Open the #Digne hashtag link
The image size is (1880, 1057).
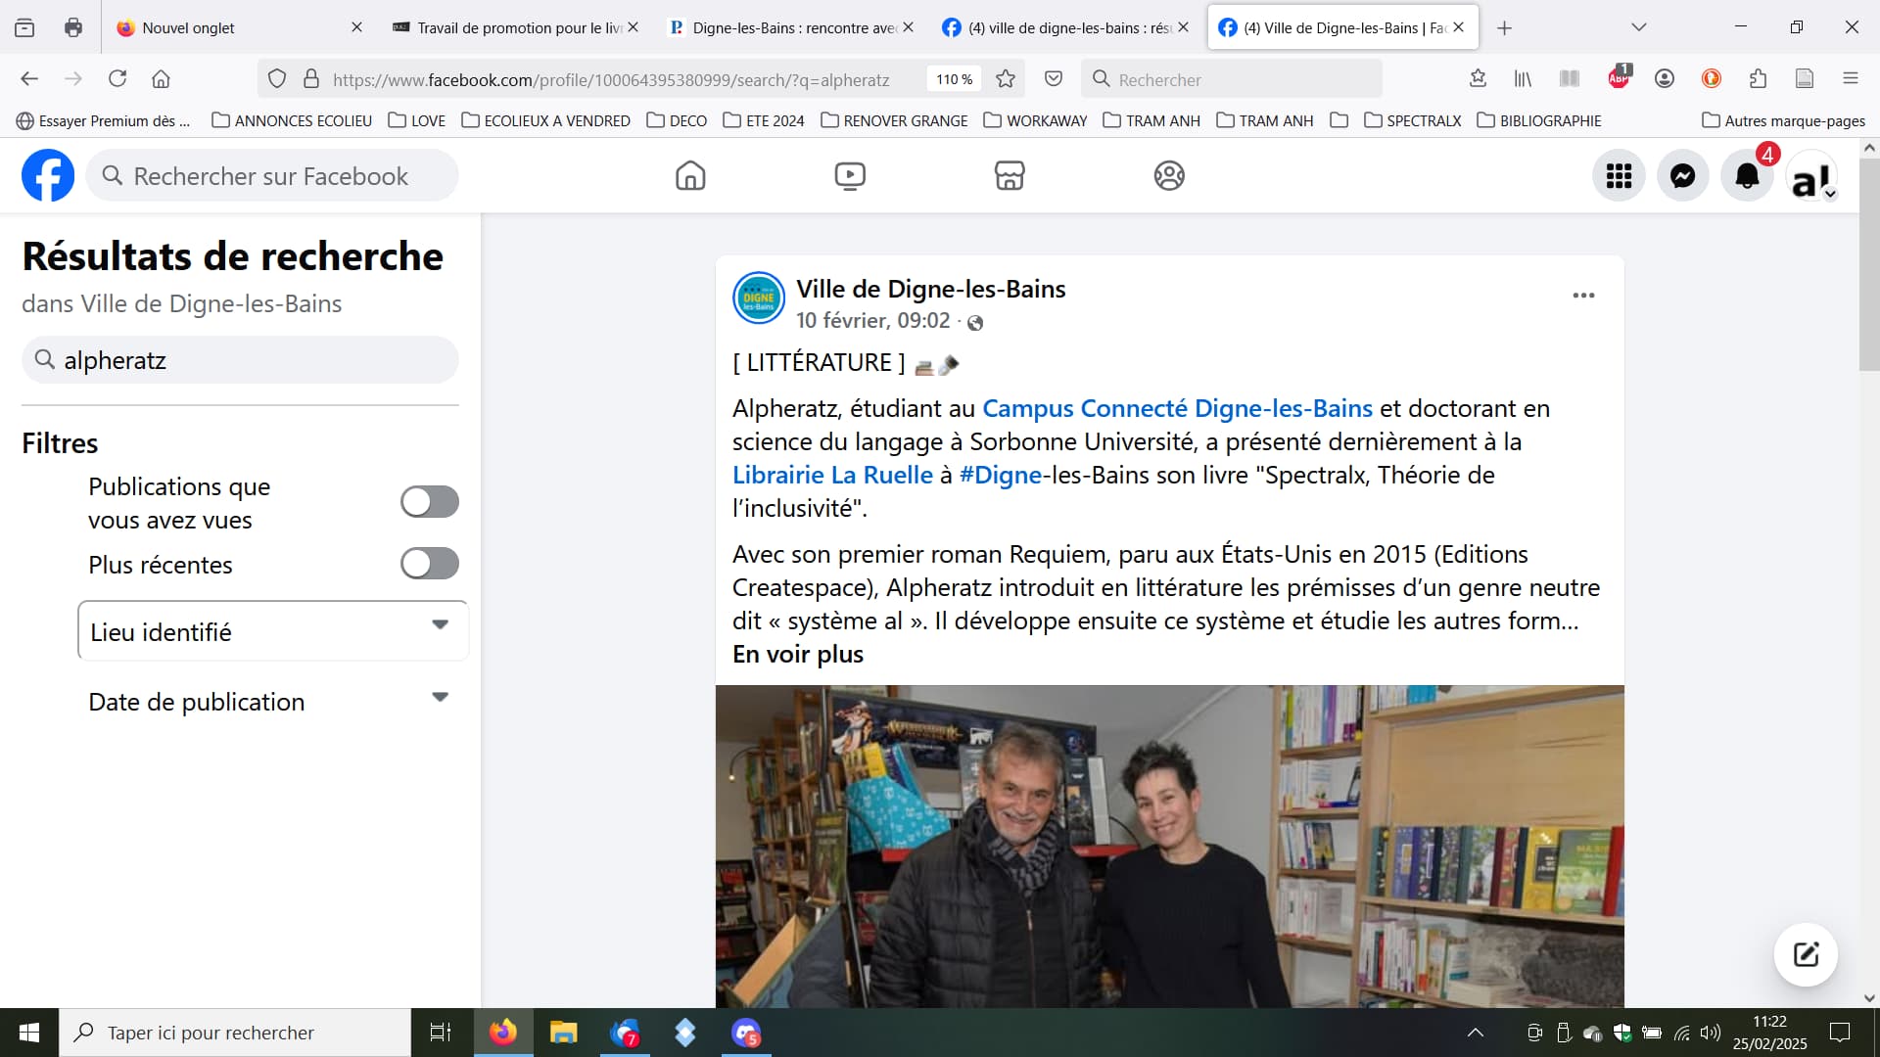(x=1000, y=476)
